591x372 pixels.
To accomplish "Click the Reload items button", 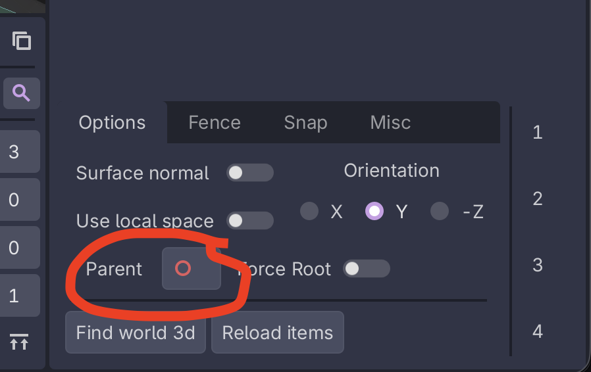I will coord(277,333).
